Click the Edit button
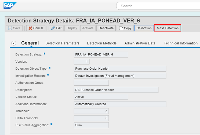The height and width of the screenshot is (135, 200). point(56,28)
